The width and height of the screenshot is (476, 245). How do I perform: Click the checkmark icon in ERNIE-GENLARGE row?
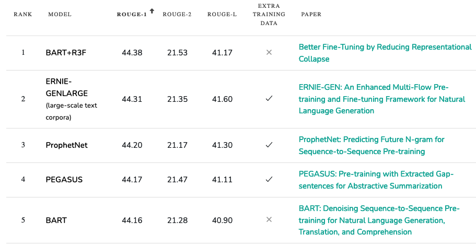269,99
